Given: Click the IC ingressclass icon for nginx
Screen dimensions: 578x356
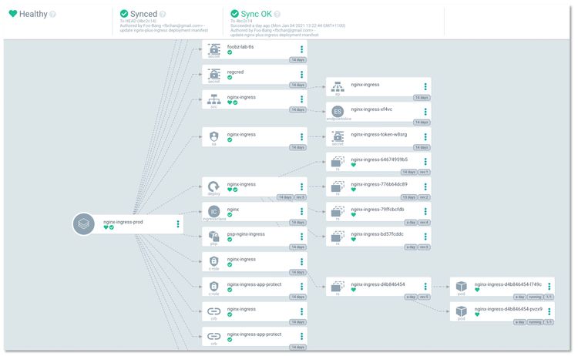Looking at the screenshot, I should (x=214, y=211).
